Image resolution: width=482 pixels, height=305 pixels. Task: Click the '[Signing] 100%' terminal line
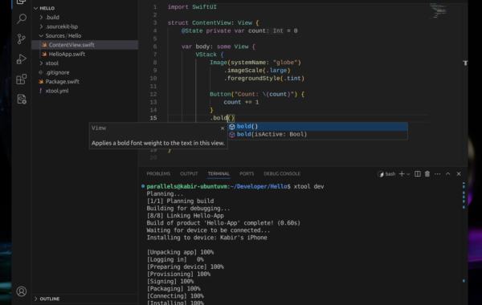pyautogui.click(x=170, y=282)
